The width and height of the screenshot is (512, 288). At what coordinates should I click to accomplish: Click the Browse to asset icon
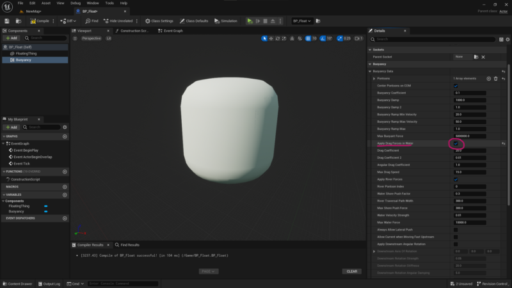(19, 21)
